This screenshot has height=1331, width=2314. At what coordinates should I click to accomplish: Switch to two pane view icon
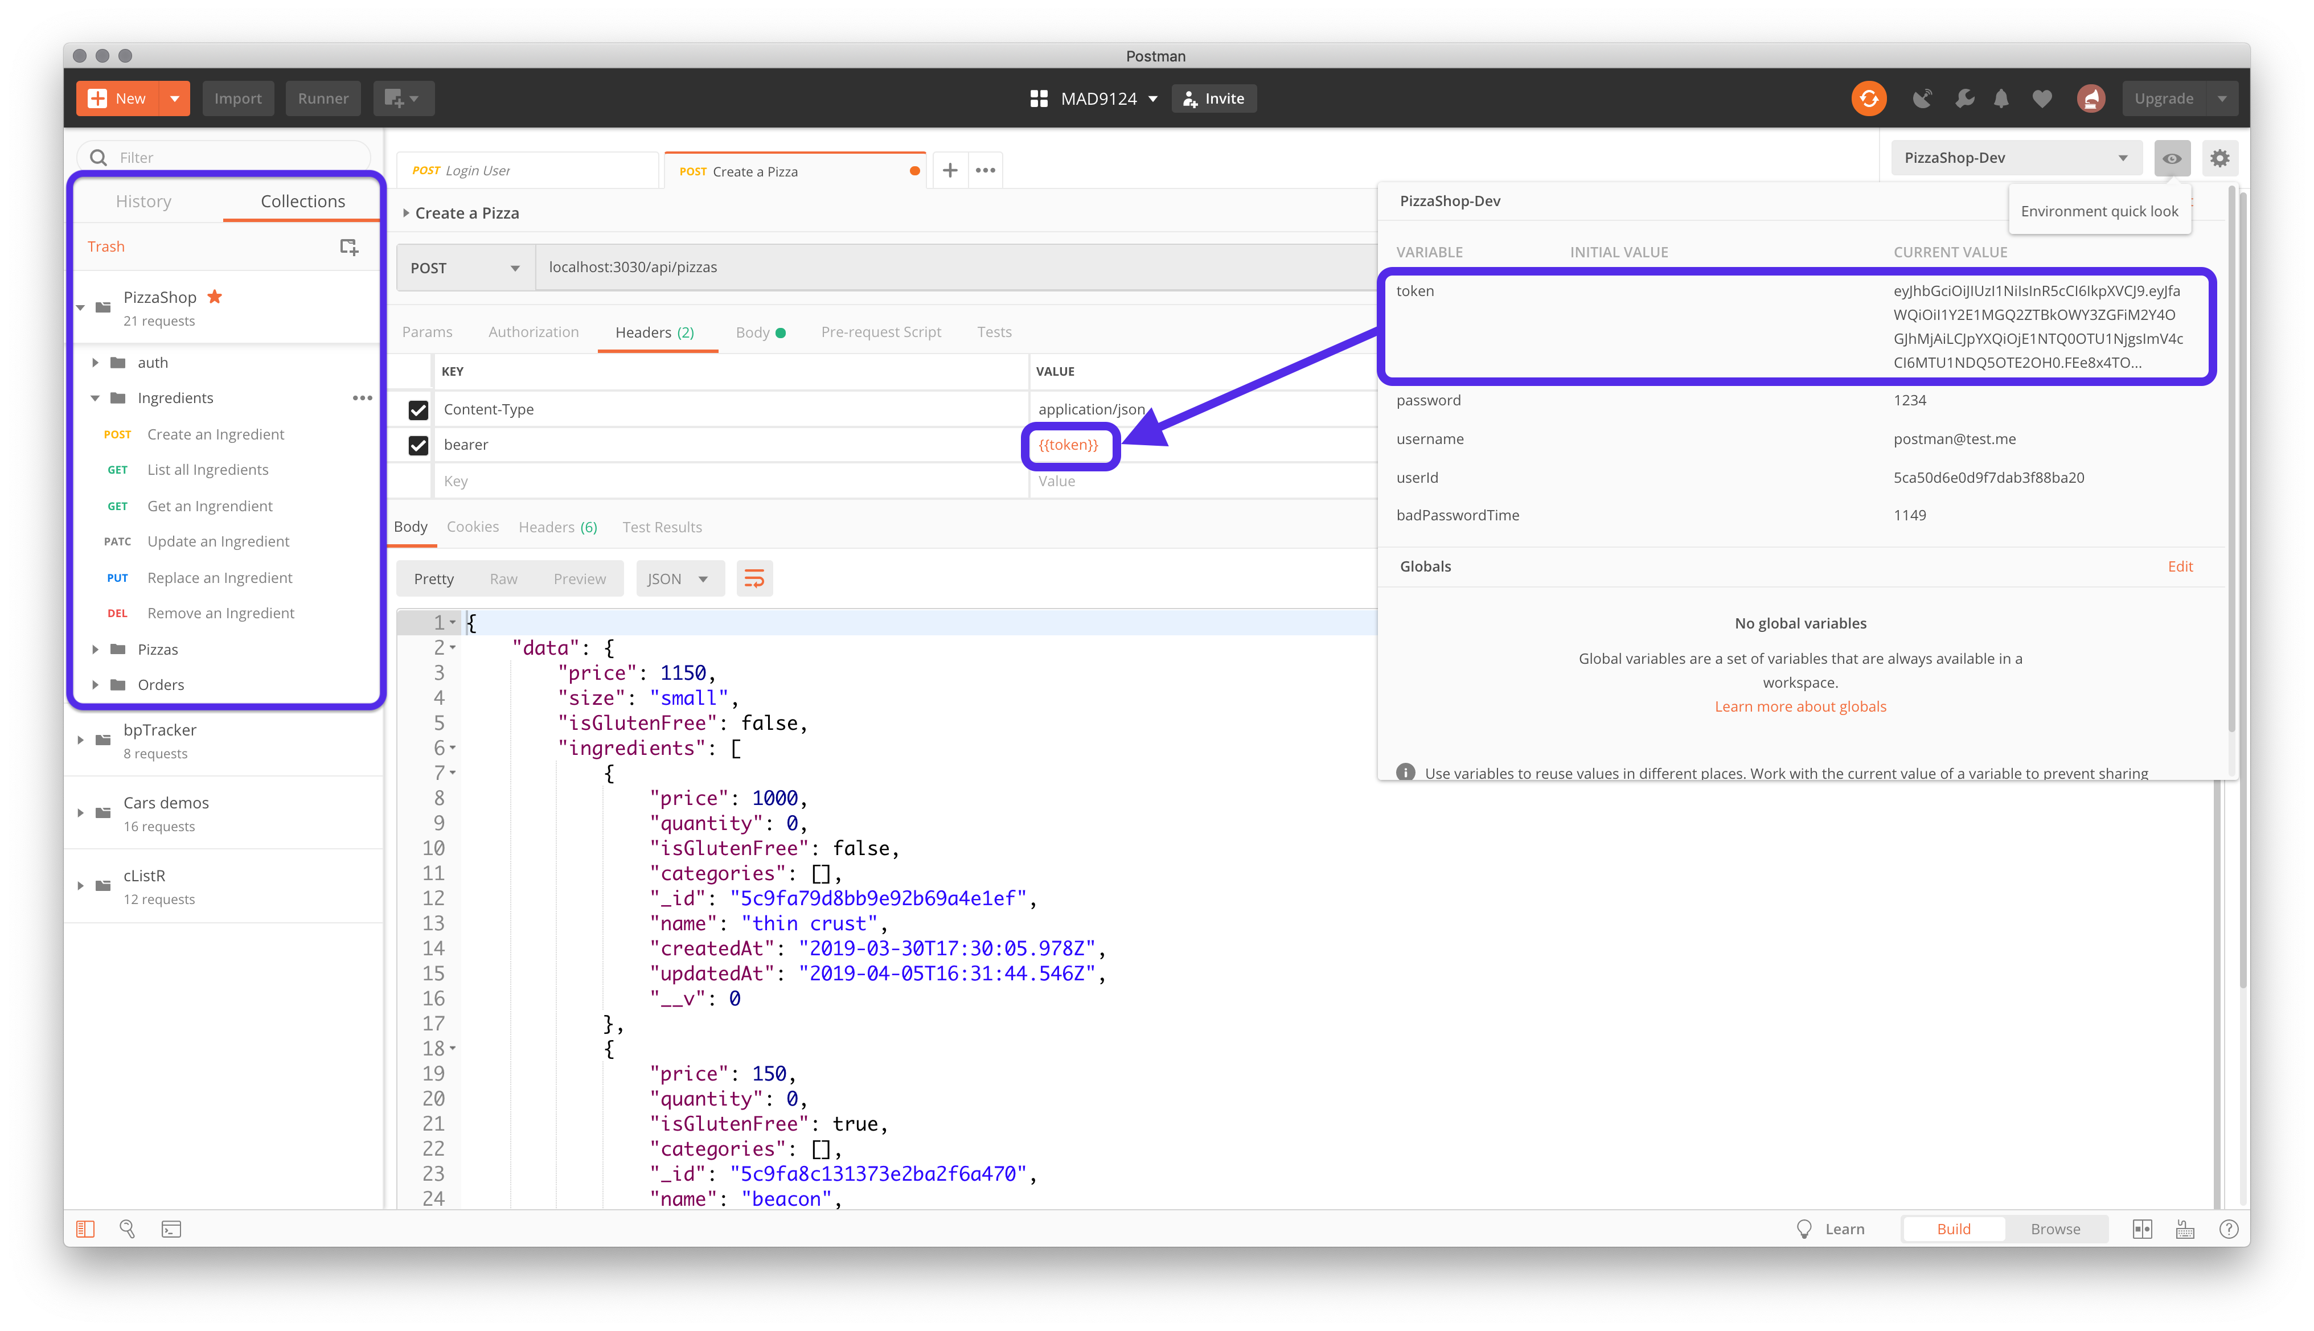[2141, 1229]
